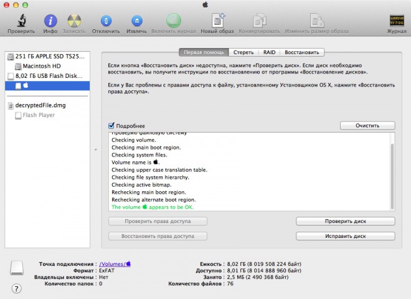Click the Конвертировать toolbar icon
Viewport: 411px width, 299px height.
259,20
